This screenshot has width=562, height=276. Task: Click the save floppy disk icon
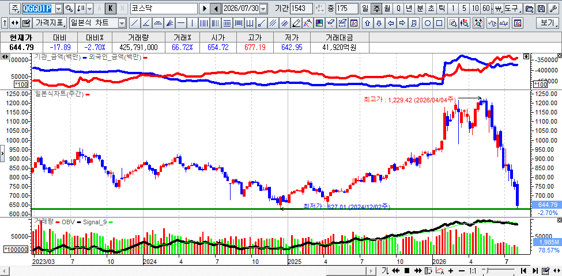pos(542,8)
